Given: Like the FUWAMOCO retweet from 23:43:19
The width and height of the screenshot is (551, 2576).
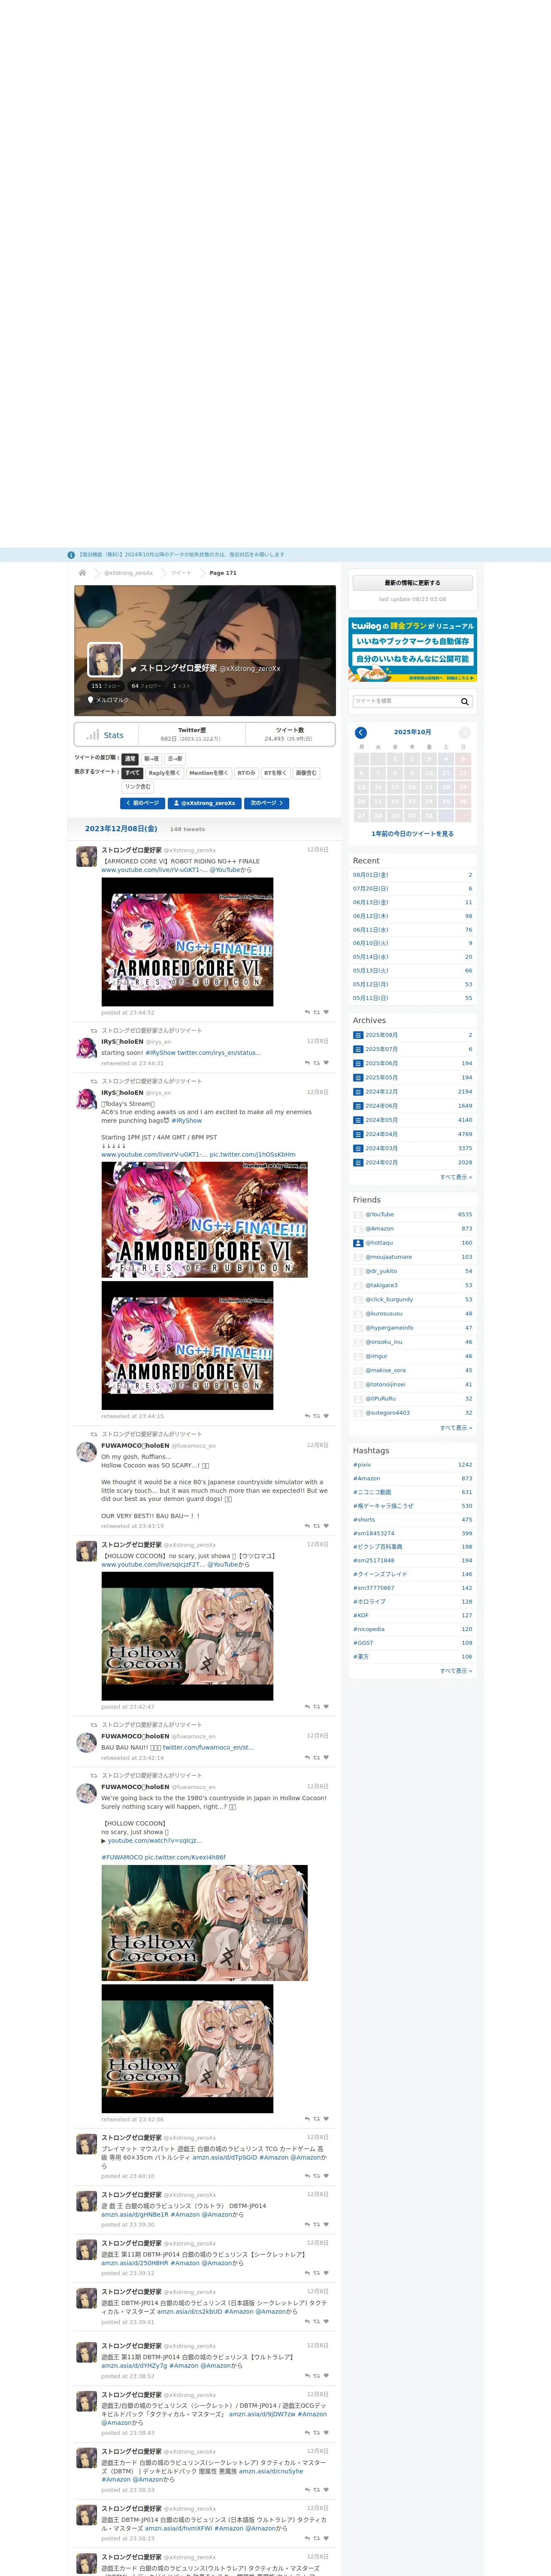Looking at the screenshot, I should point(326,1526).
